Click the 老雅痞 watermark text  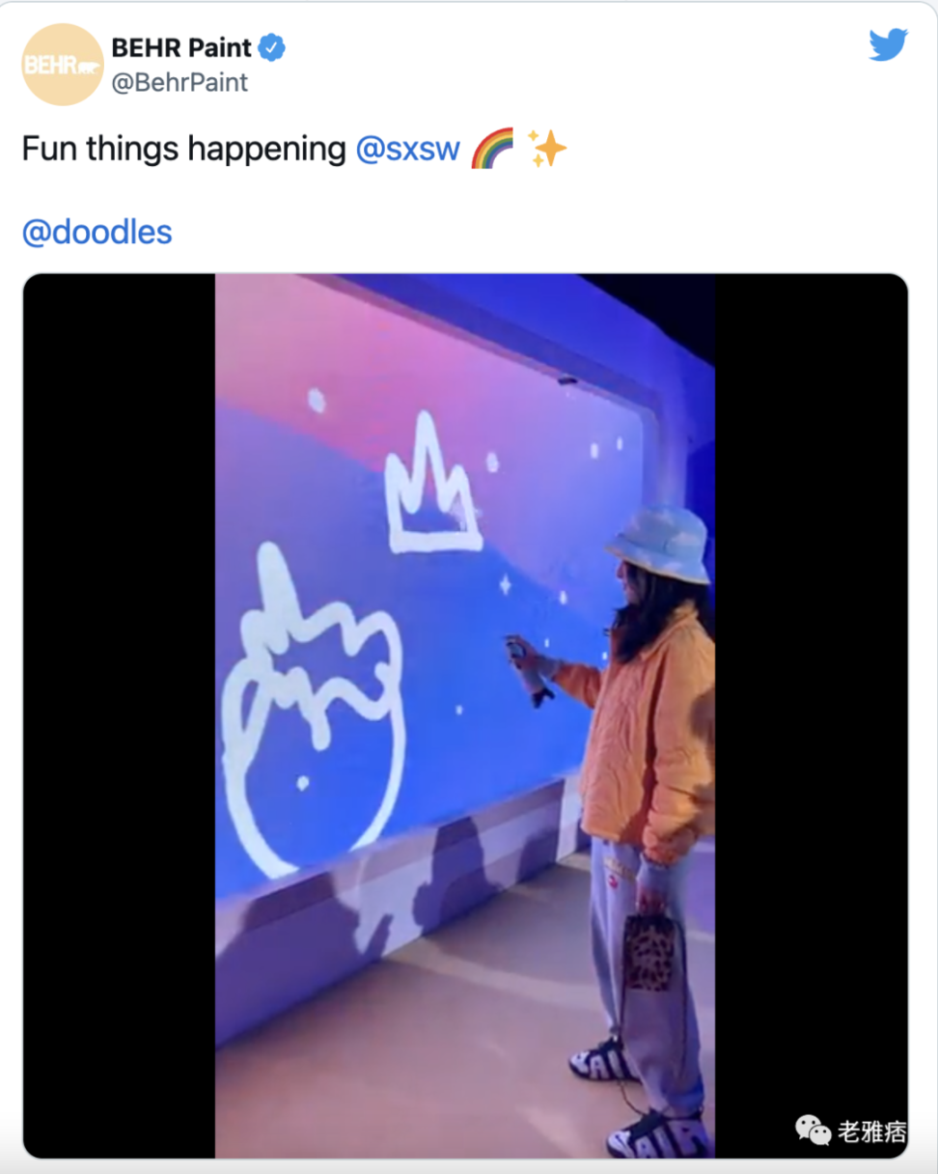871,1131
